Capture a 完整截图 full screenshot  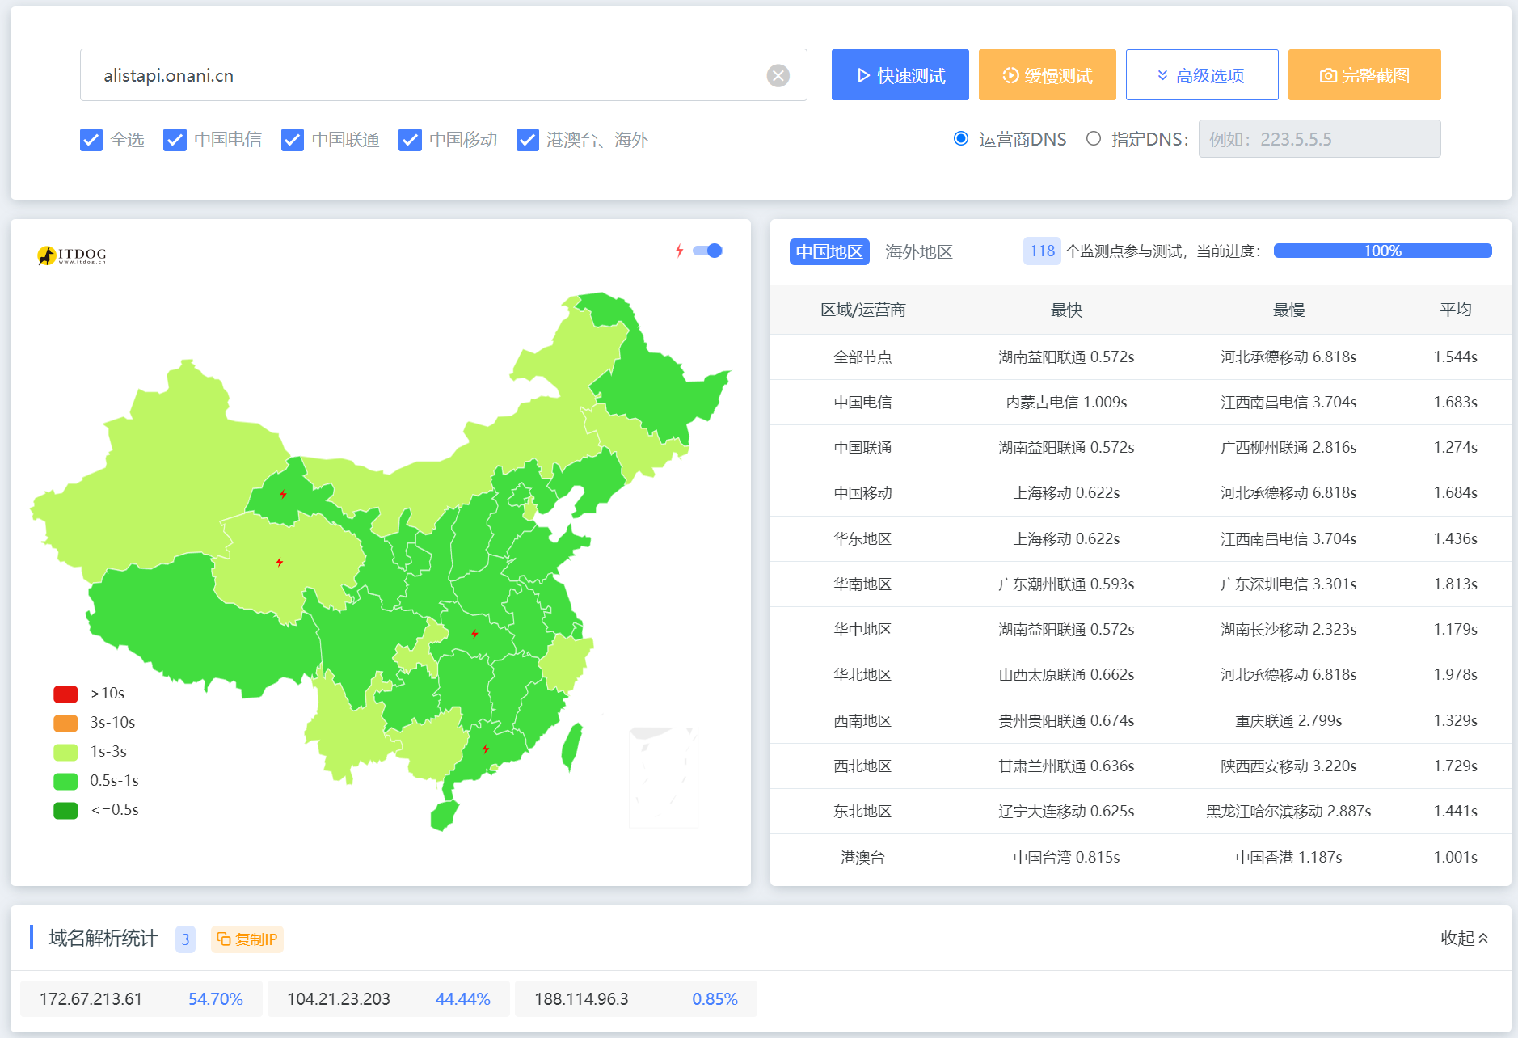[x=1364, y=75]
